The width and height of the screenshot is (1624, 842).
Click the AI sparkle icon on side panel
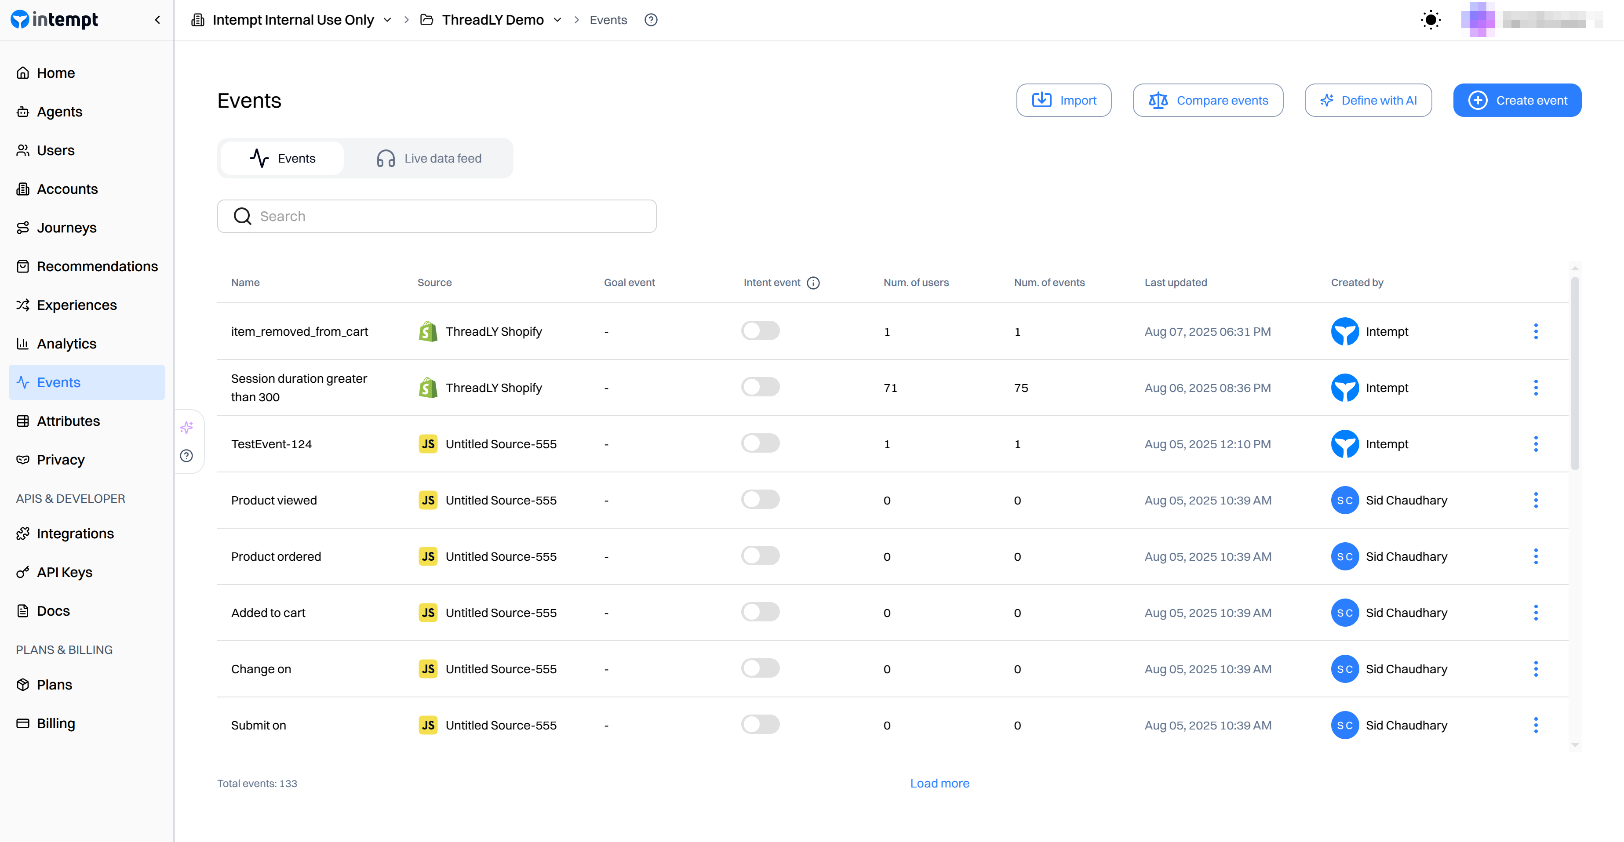tap(186, 428)
